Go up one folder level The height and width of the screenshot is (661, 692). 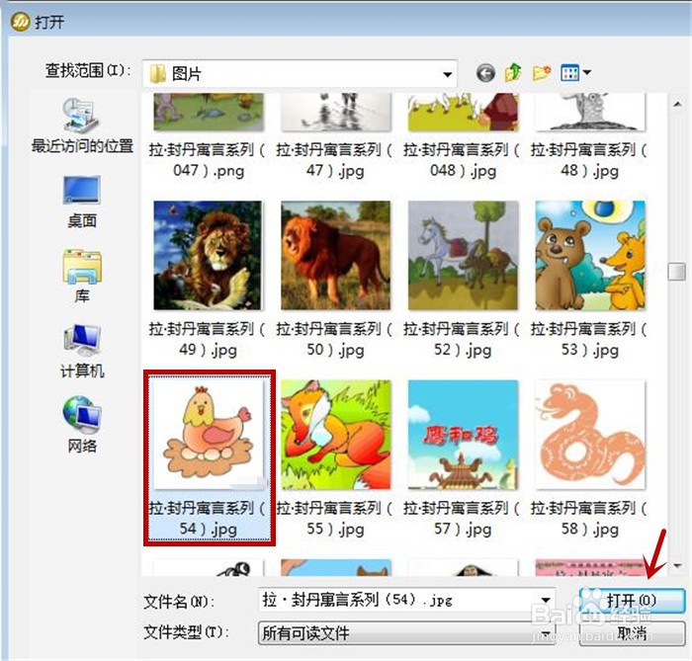pos(513,73)
